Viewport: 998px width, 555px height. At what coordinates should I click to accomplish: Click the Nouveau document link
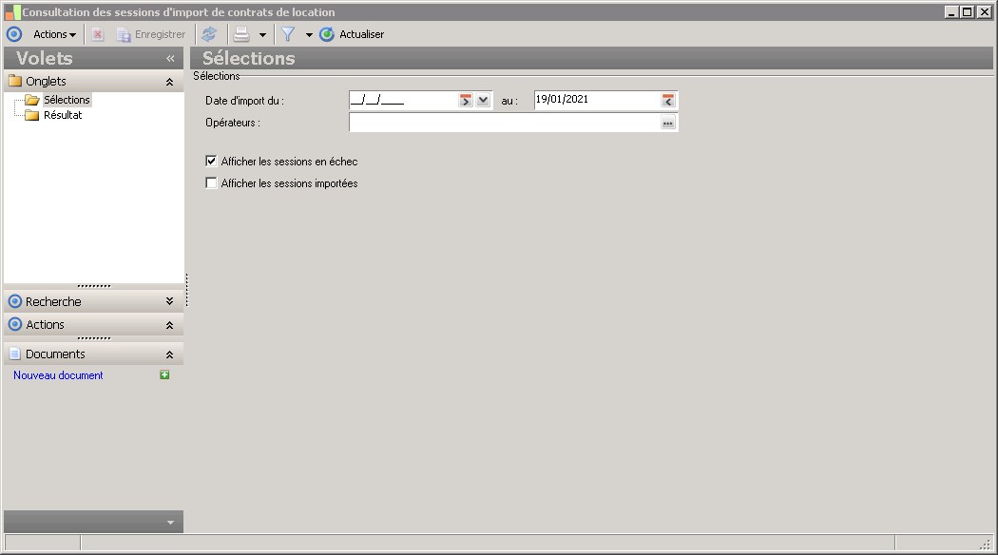(x=58, y=375)
